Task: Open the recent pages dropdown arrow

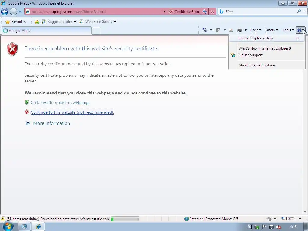Action: click(x=20, y=12)
